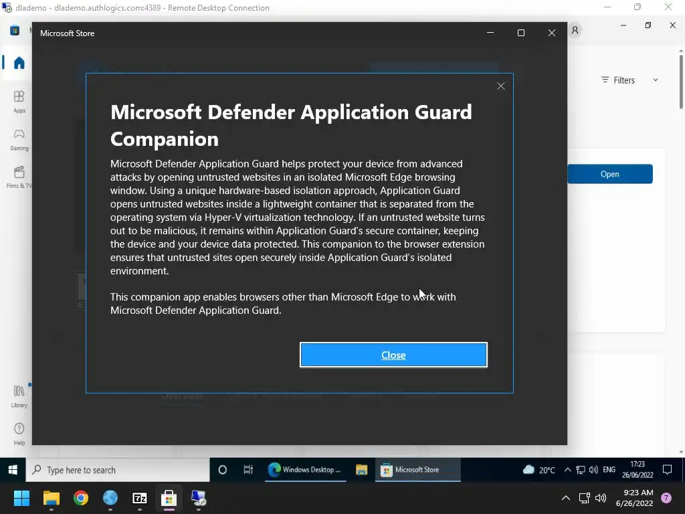Open globe browser icon on local taskbar
The width and height of the screenshot is (685, 514).
click(110, 498)
